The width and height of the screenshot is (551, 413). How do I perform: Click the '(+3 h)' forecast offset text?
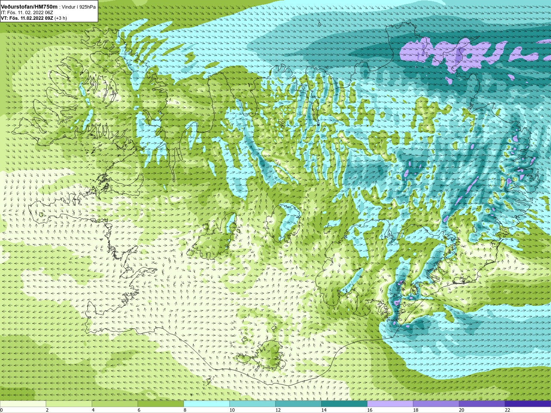(x=61, y=18)
